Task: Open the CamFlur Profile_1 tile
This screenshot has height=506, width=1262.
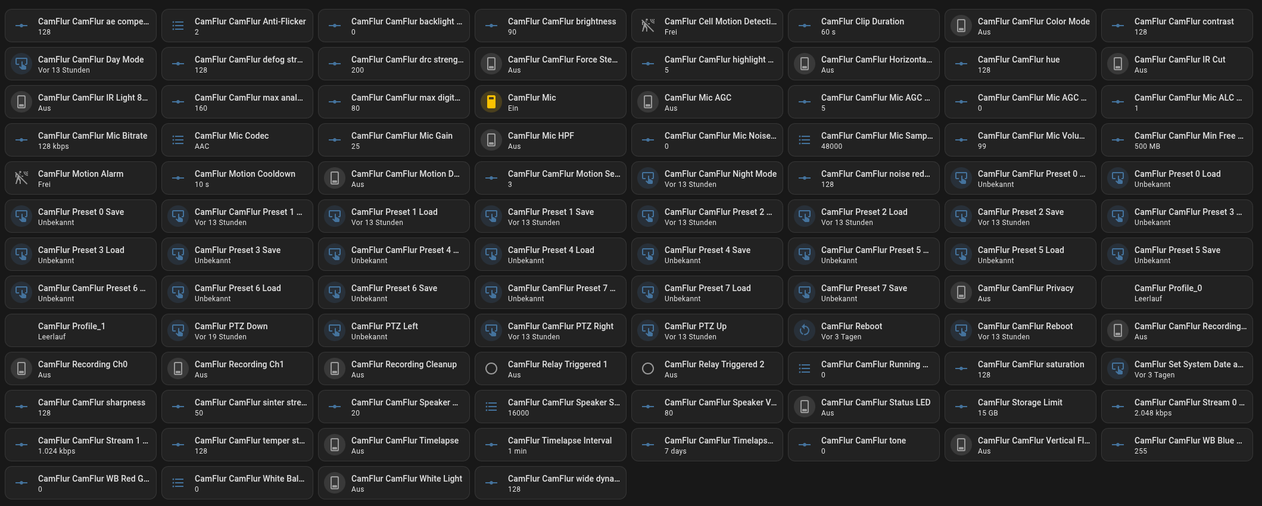Action: 80,330
